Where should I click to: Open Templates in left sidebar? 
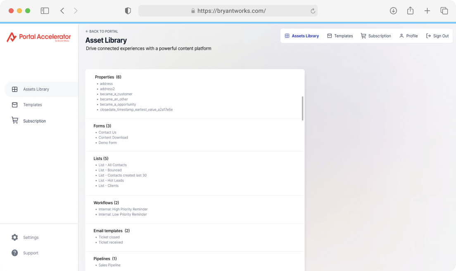33,105
